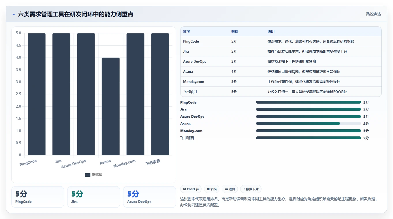Click the Asana progress bar
The width and height of the screenshot is (393, 219).
[x=309, y=124]
